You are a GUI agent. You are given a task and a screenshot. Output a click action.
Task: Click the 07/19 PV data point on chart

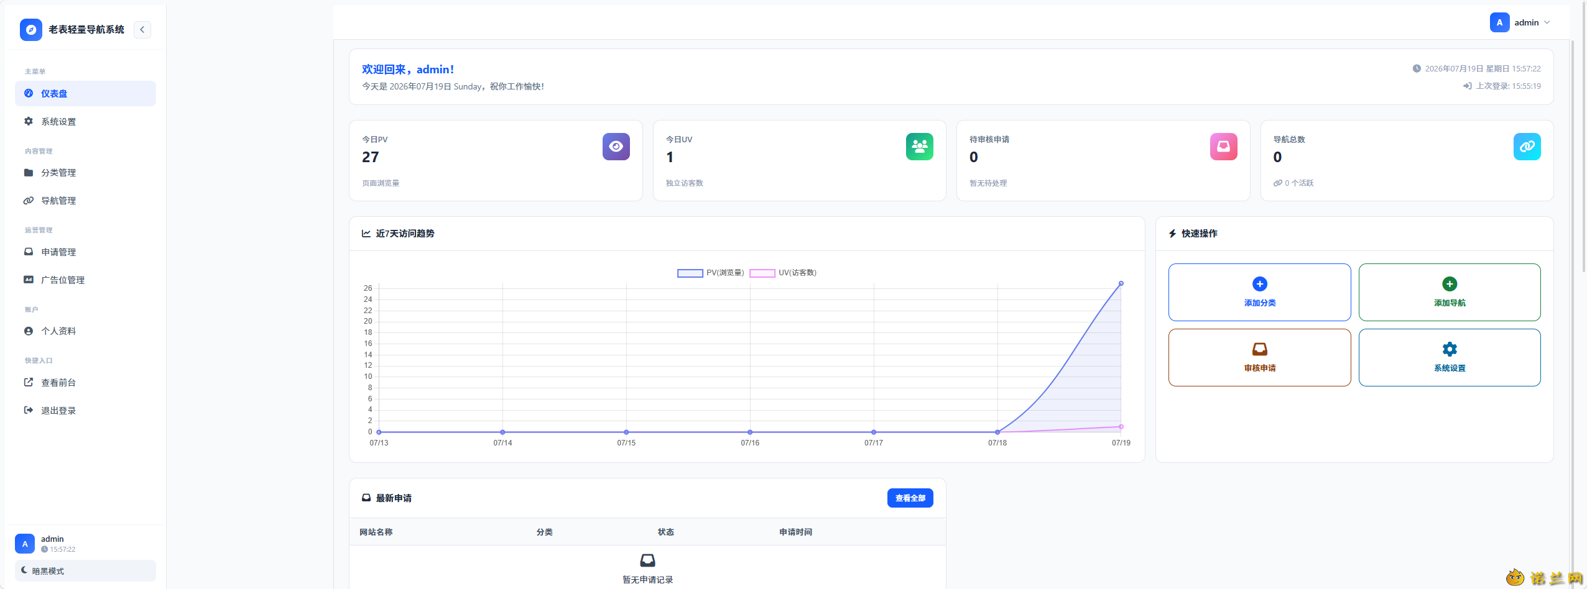click(x=1121, y=283)
